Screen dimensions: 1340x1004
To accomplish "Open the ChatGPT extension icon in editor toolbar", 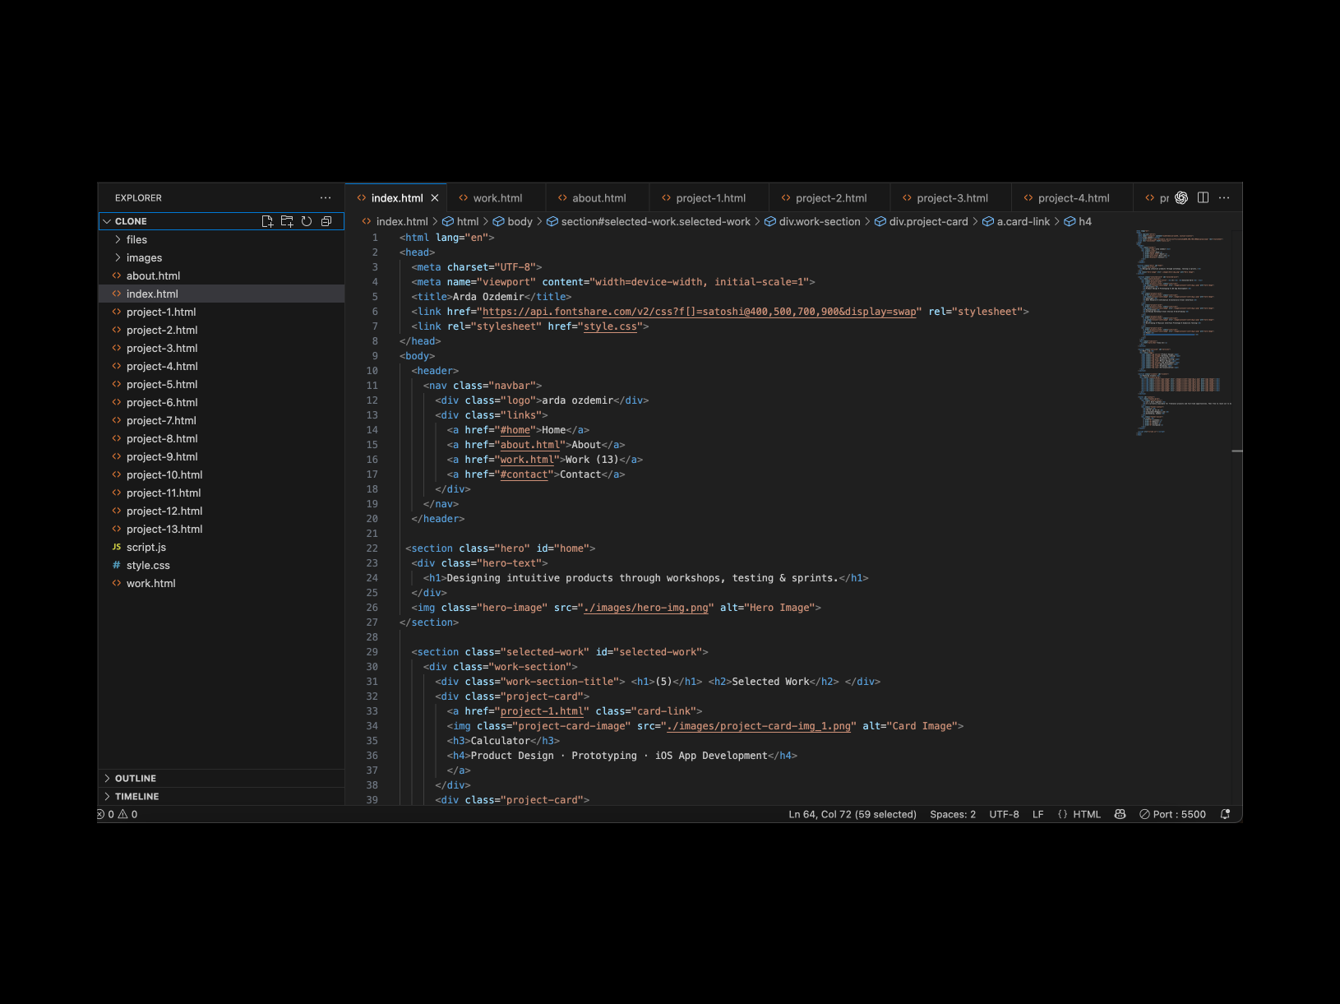I will (1181, 197).
